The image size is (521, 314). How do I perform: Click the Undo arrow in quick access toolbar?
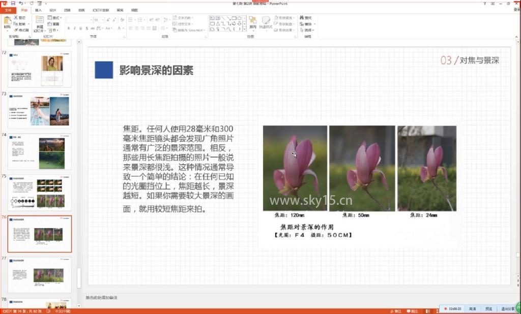[21, 3]
